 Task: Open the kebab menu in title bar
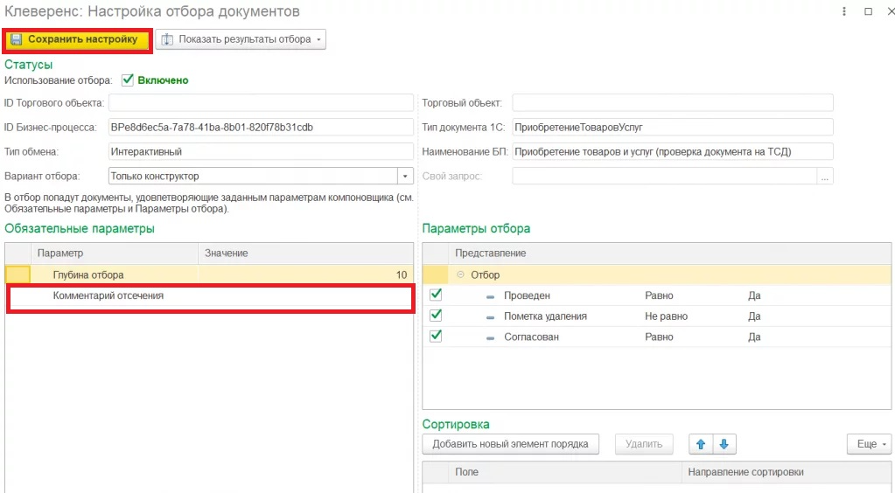click(844, 11)
